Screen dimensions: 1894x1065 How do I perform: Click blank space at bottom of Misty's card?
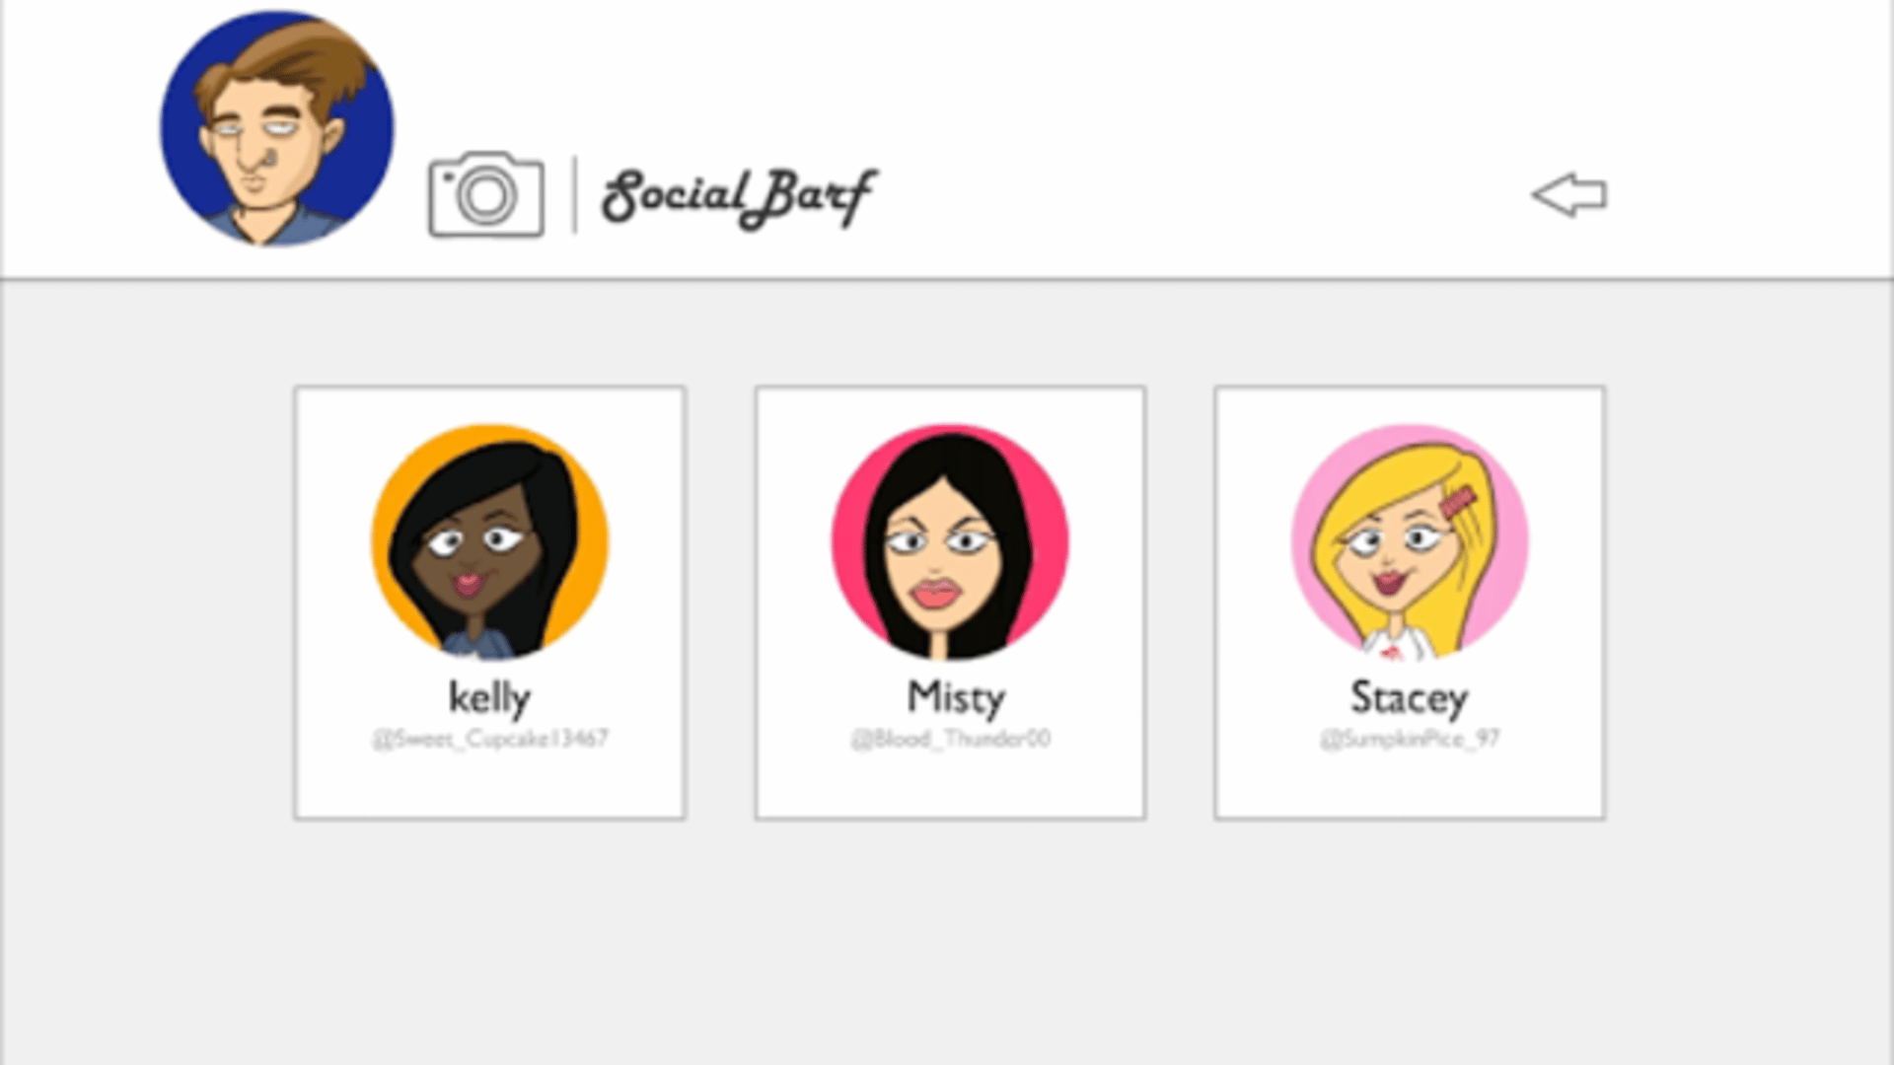(950, 786)
